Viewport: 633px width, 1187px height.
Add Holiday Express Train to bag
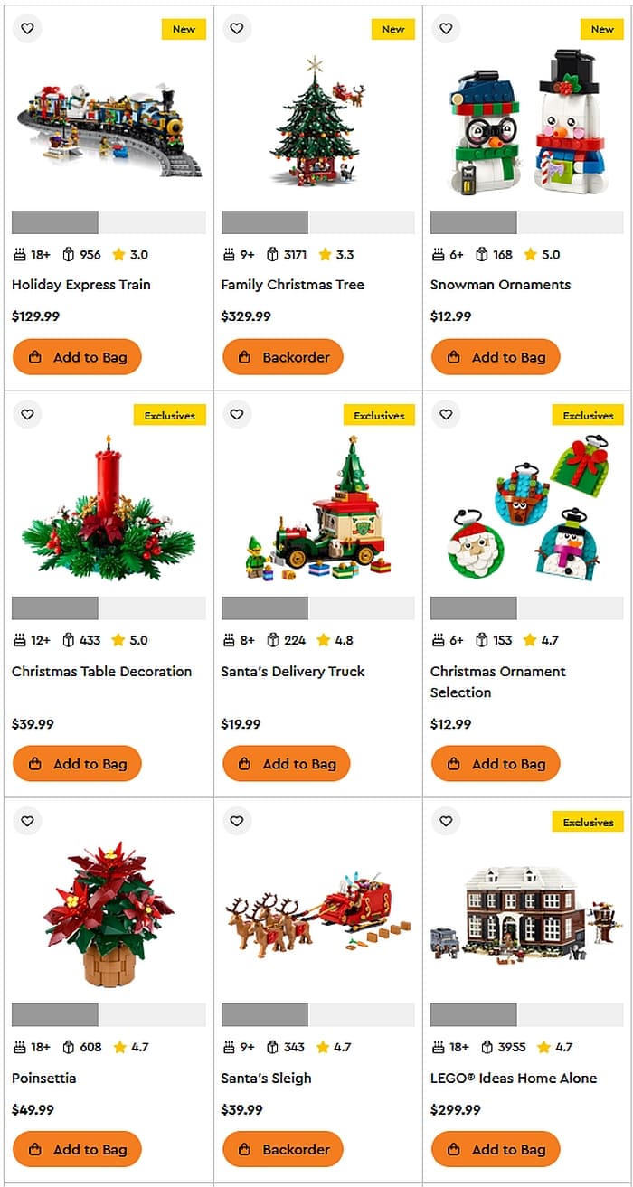pos(77,357)
